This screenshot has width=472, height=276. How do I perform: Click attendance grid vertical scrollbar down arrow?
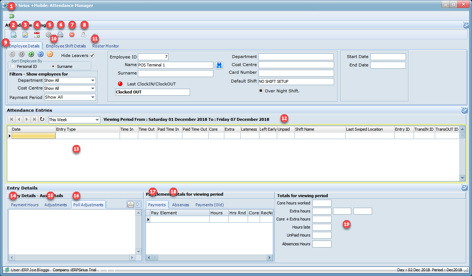pyautogui.click(x=463, y=178)
